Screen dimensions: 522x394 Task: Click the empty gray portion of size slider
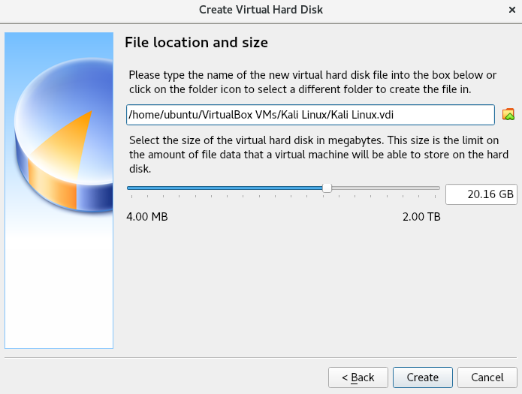pyautogui.click(x=385, y=188)
